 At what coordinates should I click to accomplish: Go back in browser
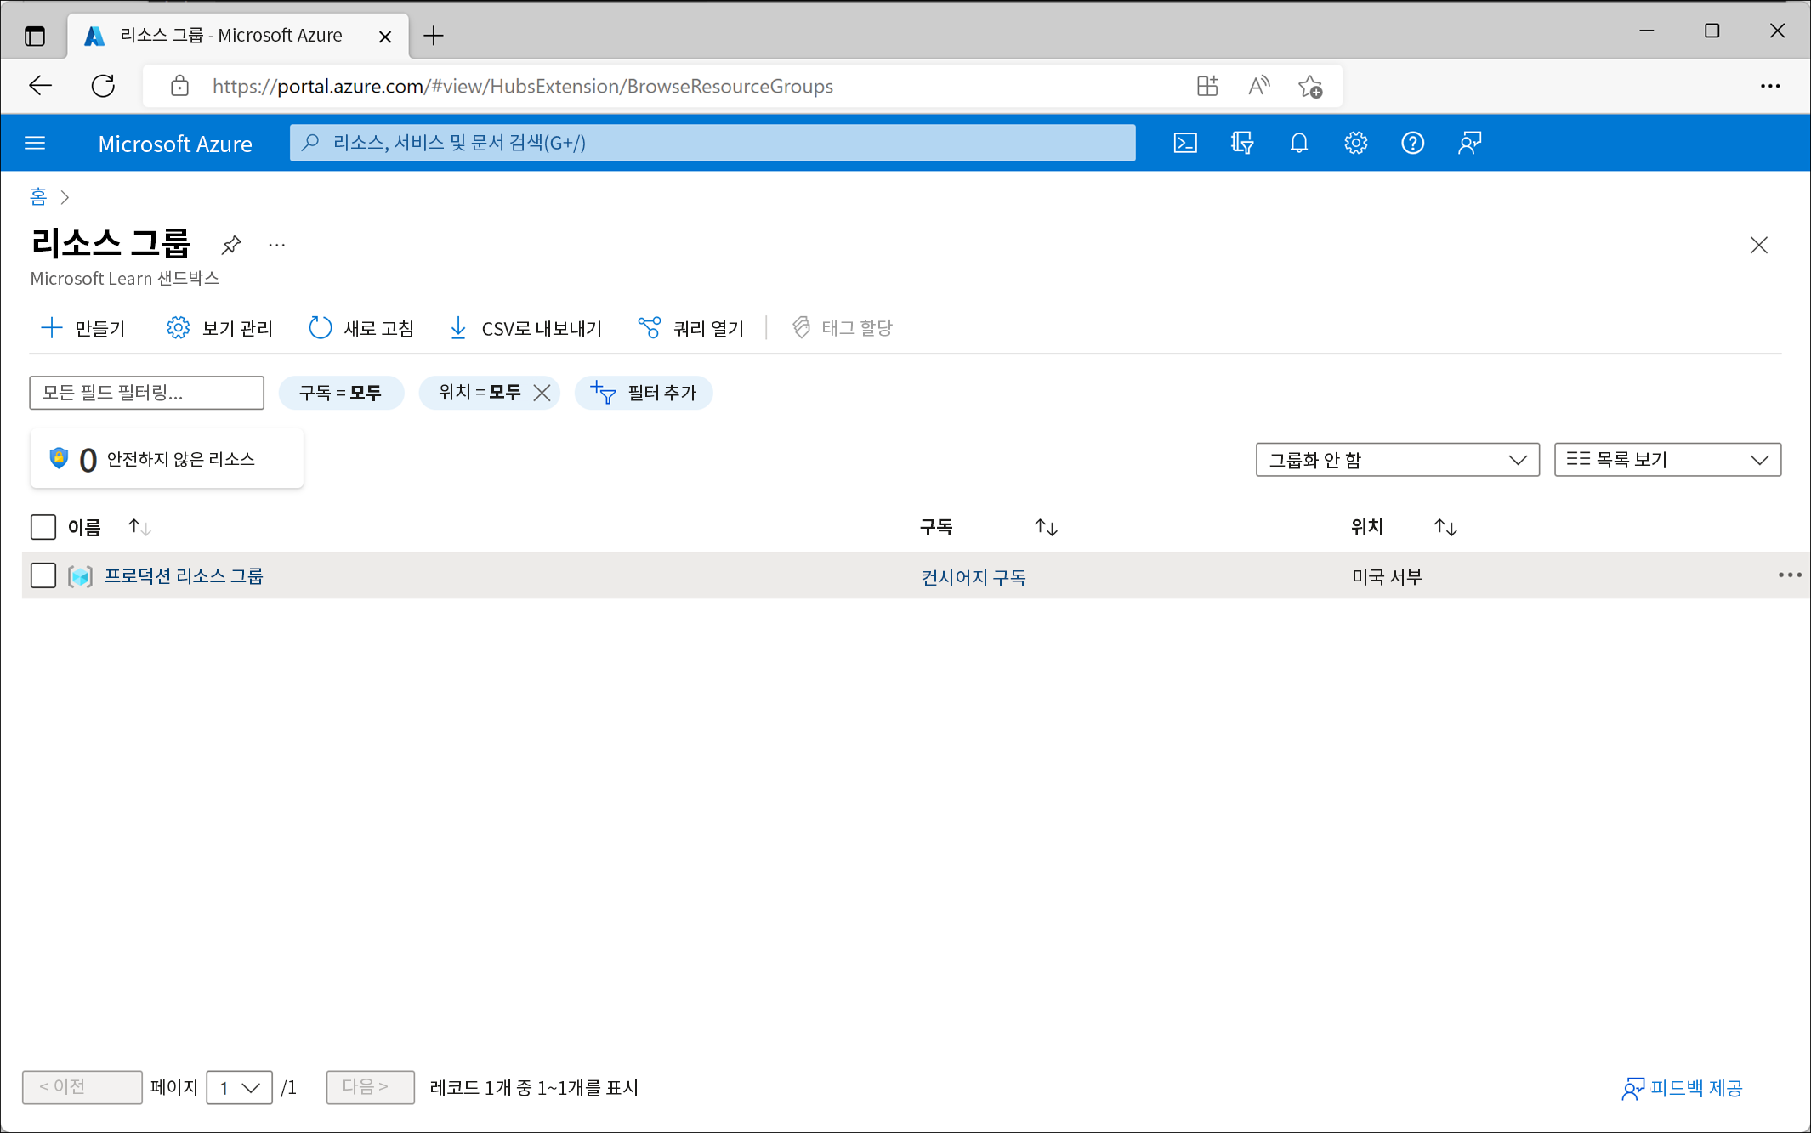(x=41, y=86)
